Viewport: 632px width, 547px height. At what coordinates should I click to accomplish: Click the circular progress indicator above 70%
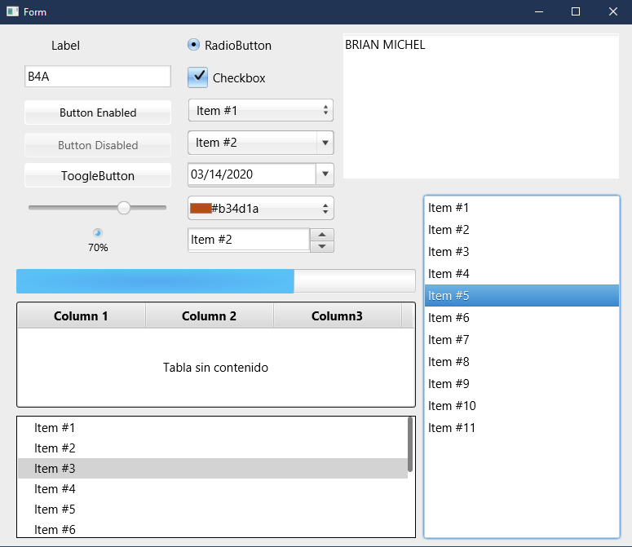pos(98,233)
